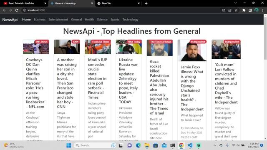Switch to the React Tutorial - YouTube tab

23,3
